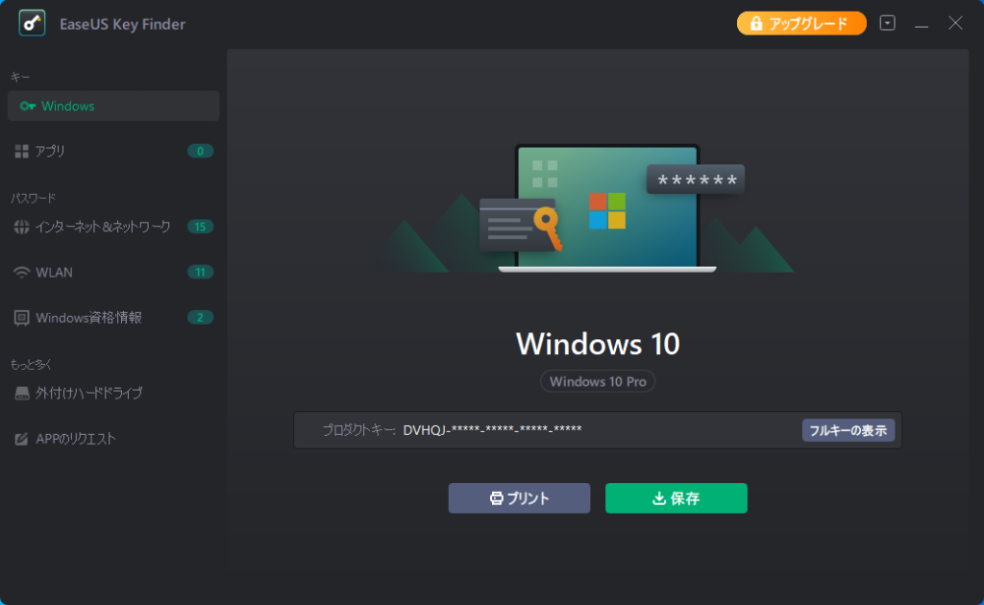Click the count badge 15 for internet passwords
The width and height of the screenshot is (984, 605).
[200, 227]
